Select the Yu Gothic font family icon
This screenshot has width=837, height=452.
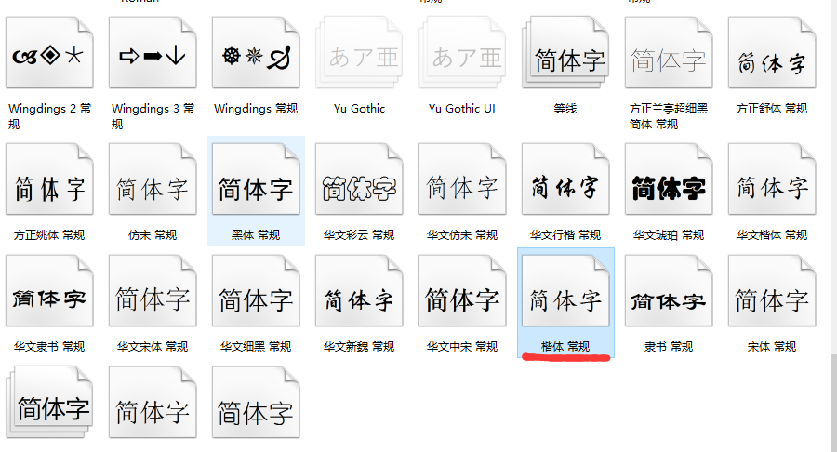click(359, 52)
